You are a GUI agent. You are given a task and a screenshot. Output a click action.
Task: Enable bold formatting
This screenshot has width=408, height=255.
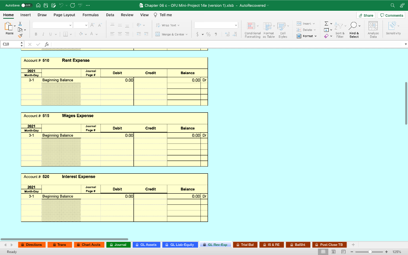tap(36, 34)
